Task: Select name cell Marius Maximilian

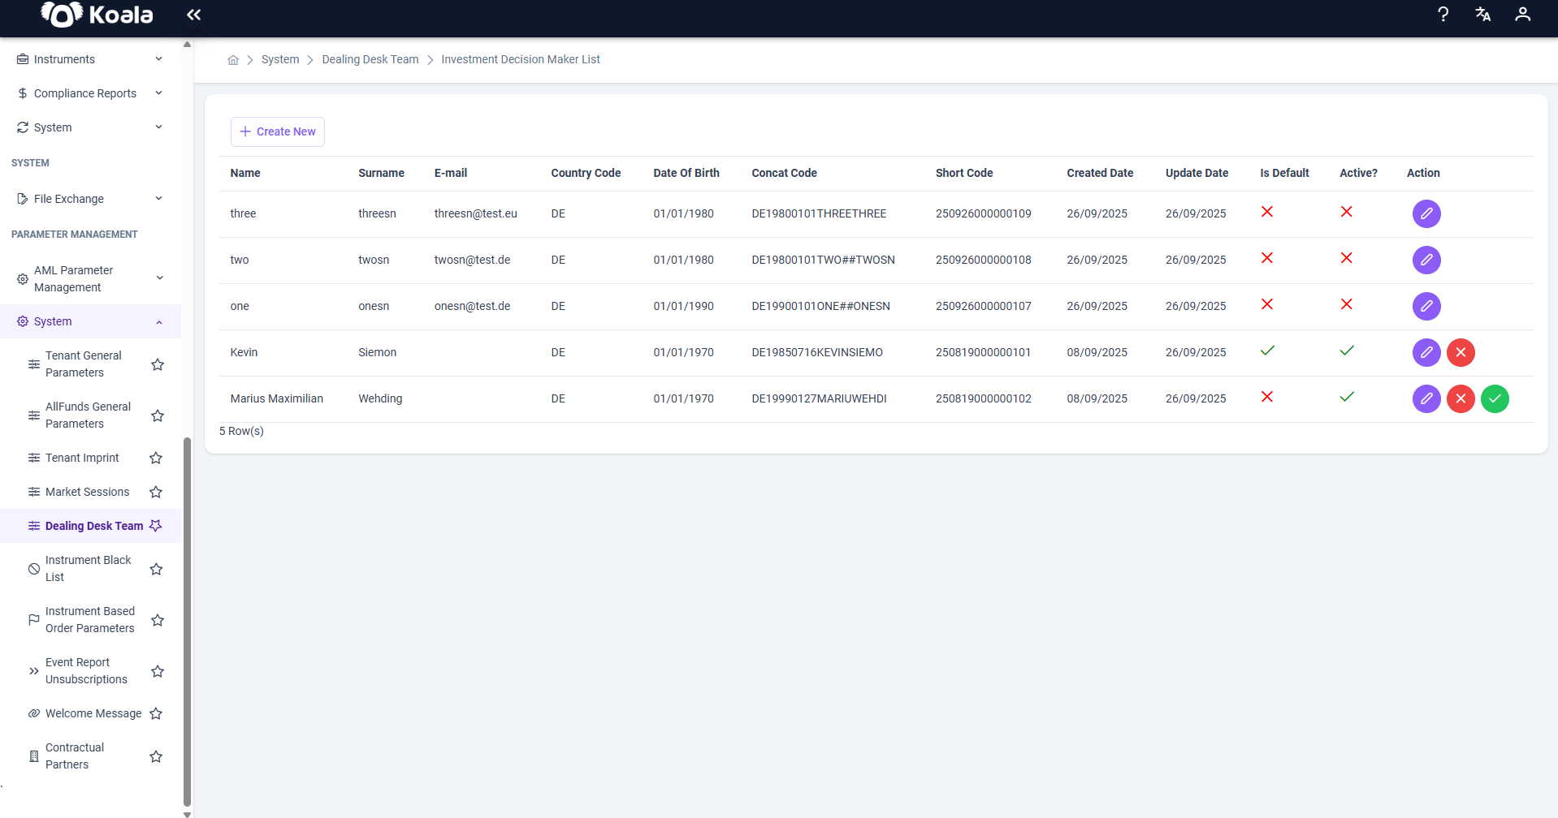Action: tap(276, 399)
